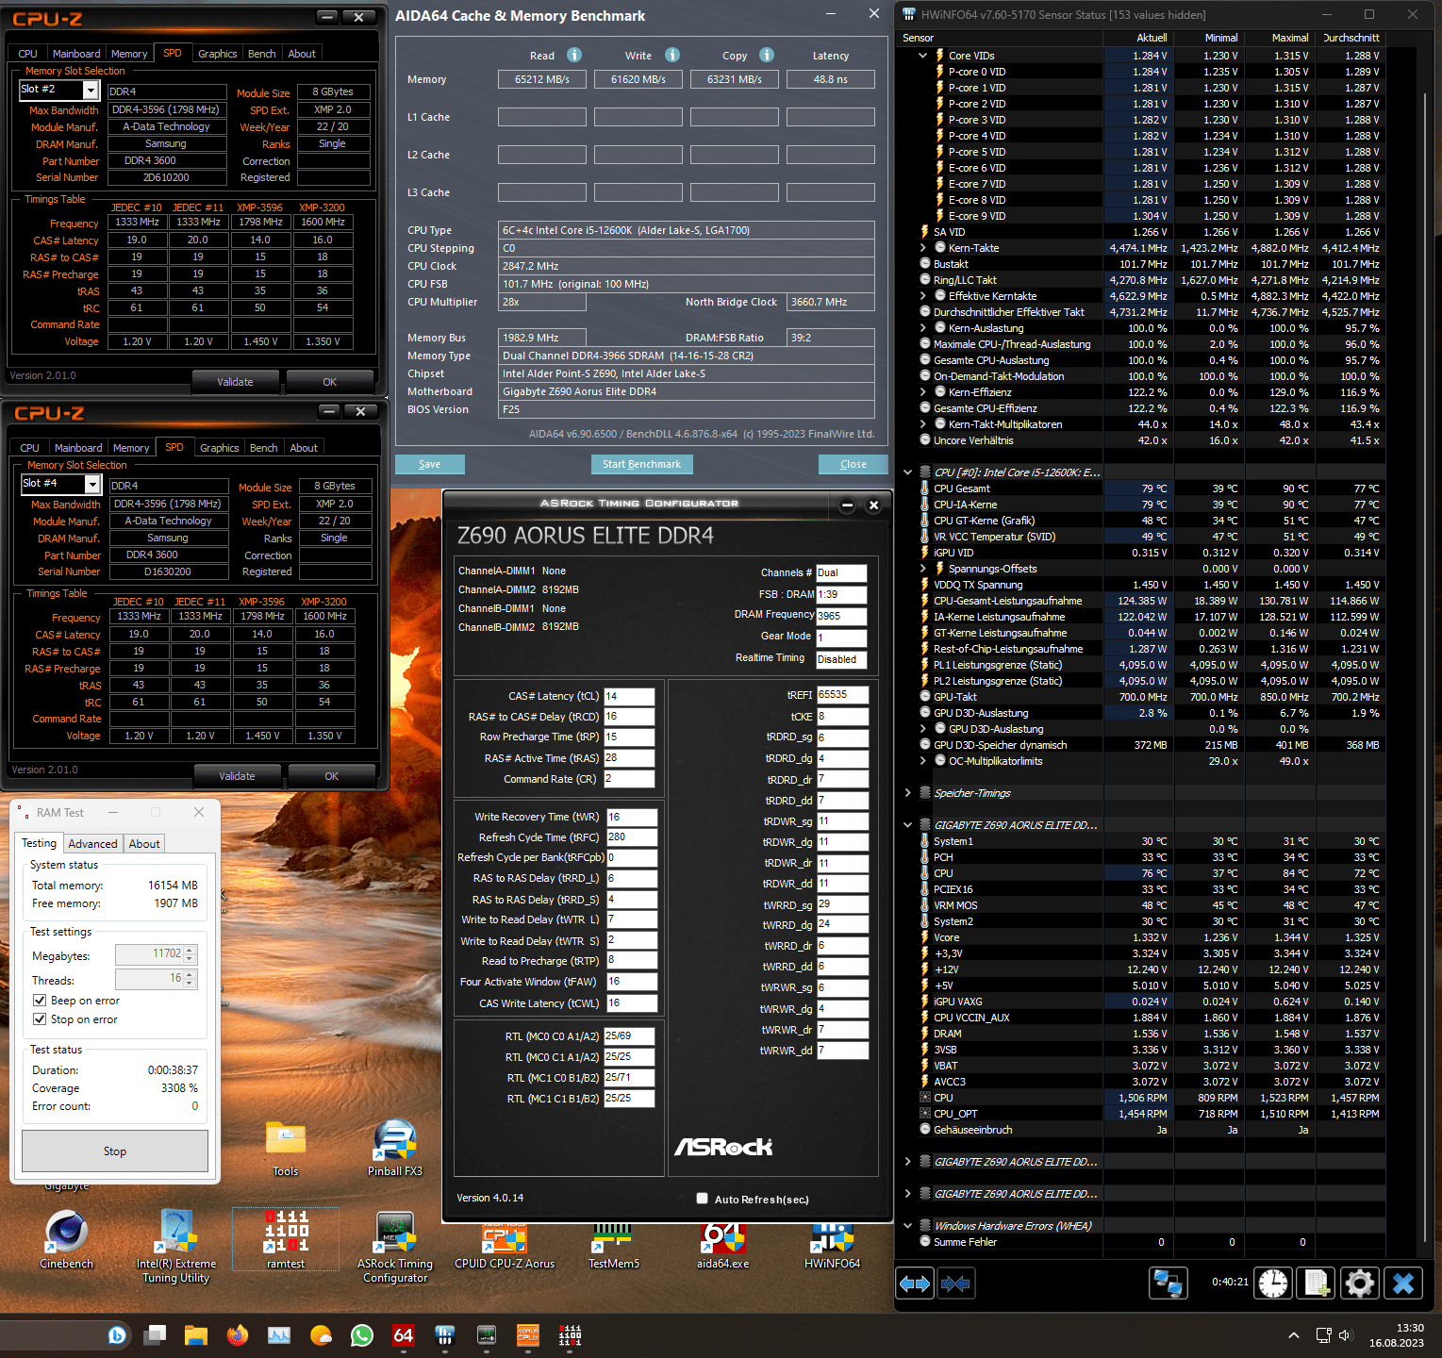
Task: Show hidden system tray icons
Action: coord(1294,1335)
